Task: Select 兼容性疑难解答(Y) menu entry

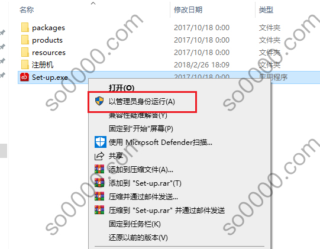Action: click(x=138, y=115)
